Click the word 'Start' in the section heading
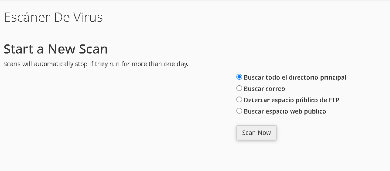The height and width of the screenshot is (171, 390). pyautogui.click(x=19, y=49)
